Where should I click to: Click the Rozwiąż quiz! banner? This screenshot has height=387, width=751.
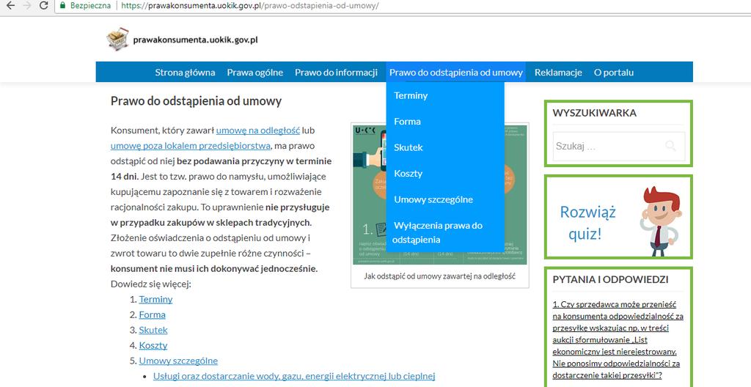click(618, 217)
